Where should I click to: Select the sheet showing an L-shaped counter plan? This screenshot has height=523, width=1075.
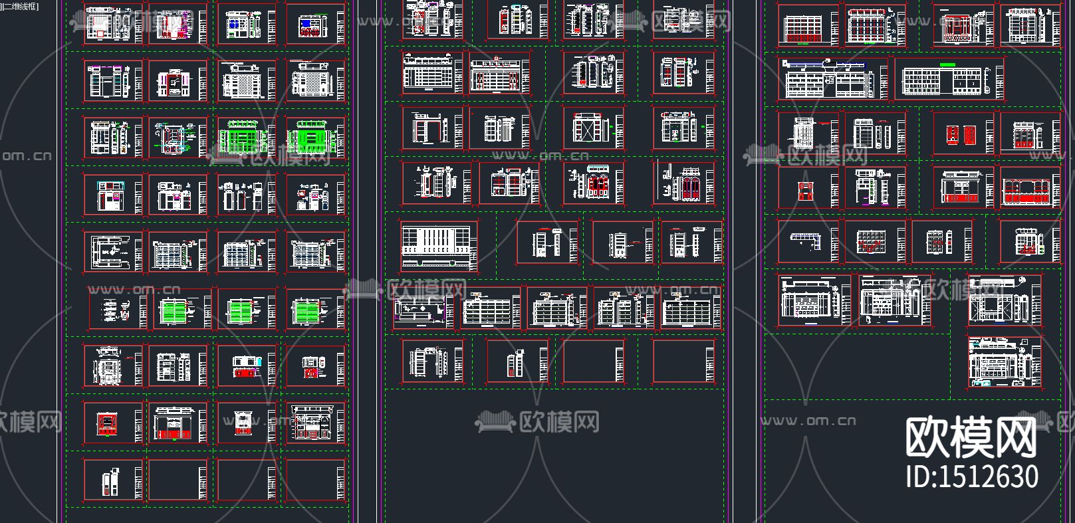809,243
